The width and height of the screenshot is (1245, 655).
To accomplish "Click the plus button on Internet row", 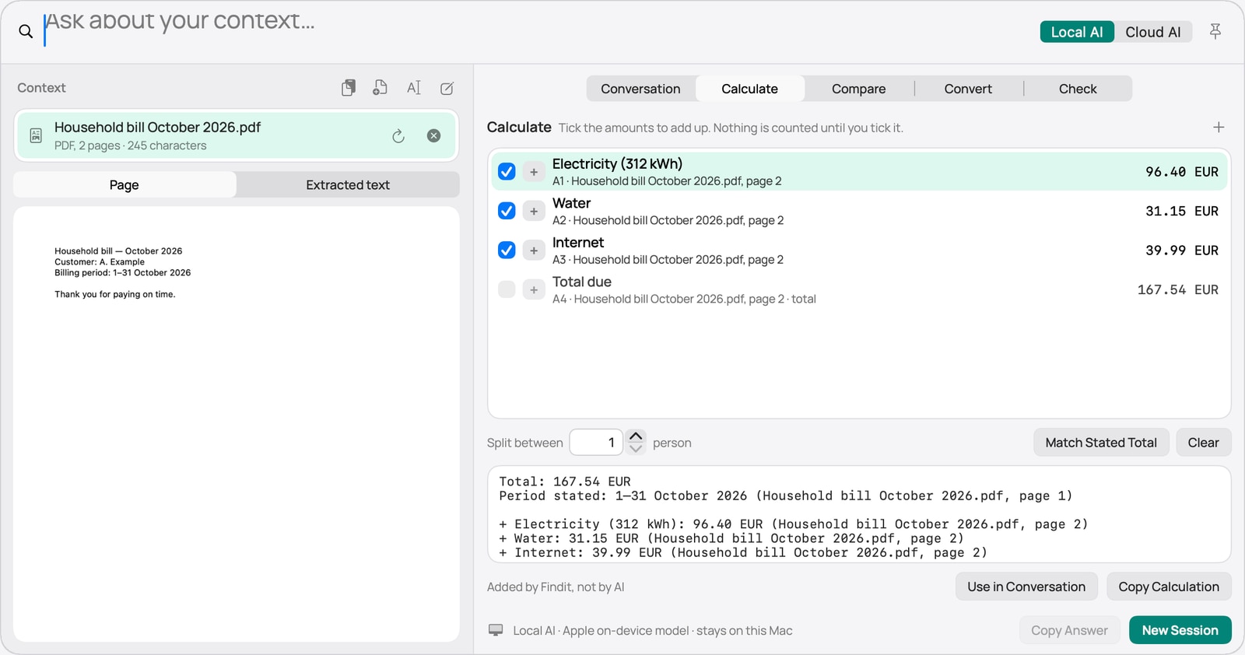I will click(x=534, y=250).
